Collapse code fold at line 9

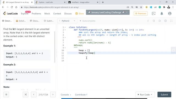(x=65, y=48)
